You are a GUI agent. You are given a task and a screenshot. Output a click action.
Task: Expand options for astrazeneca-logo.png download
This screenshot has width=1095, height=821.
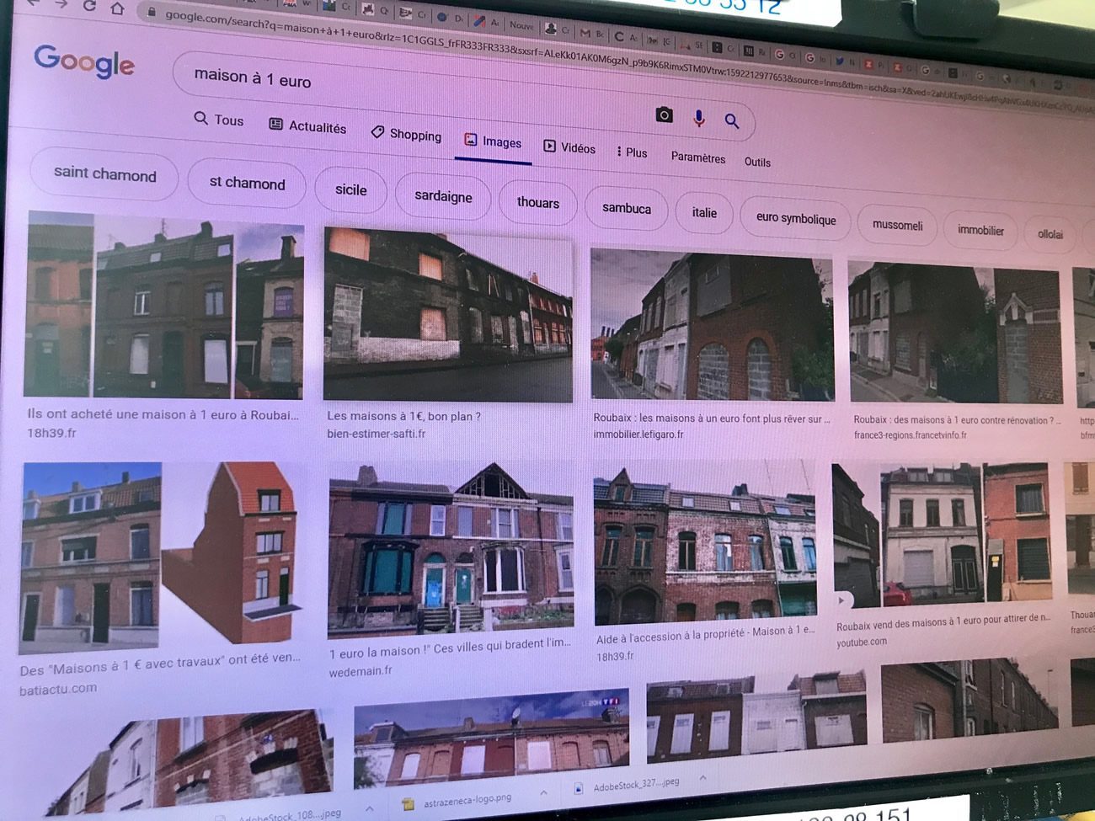tap(543, 792)
